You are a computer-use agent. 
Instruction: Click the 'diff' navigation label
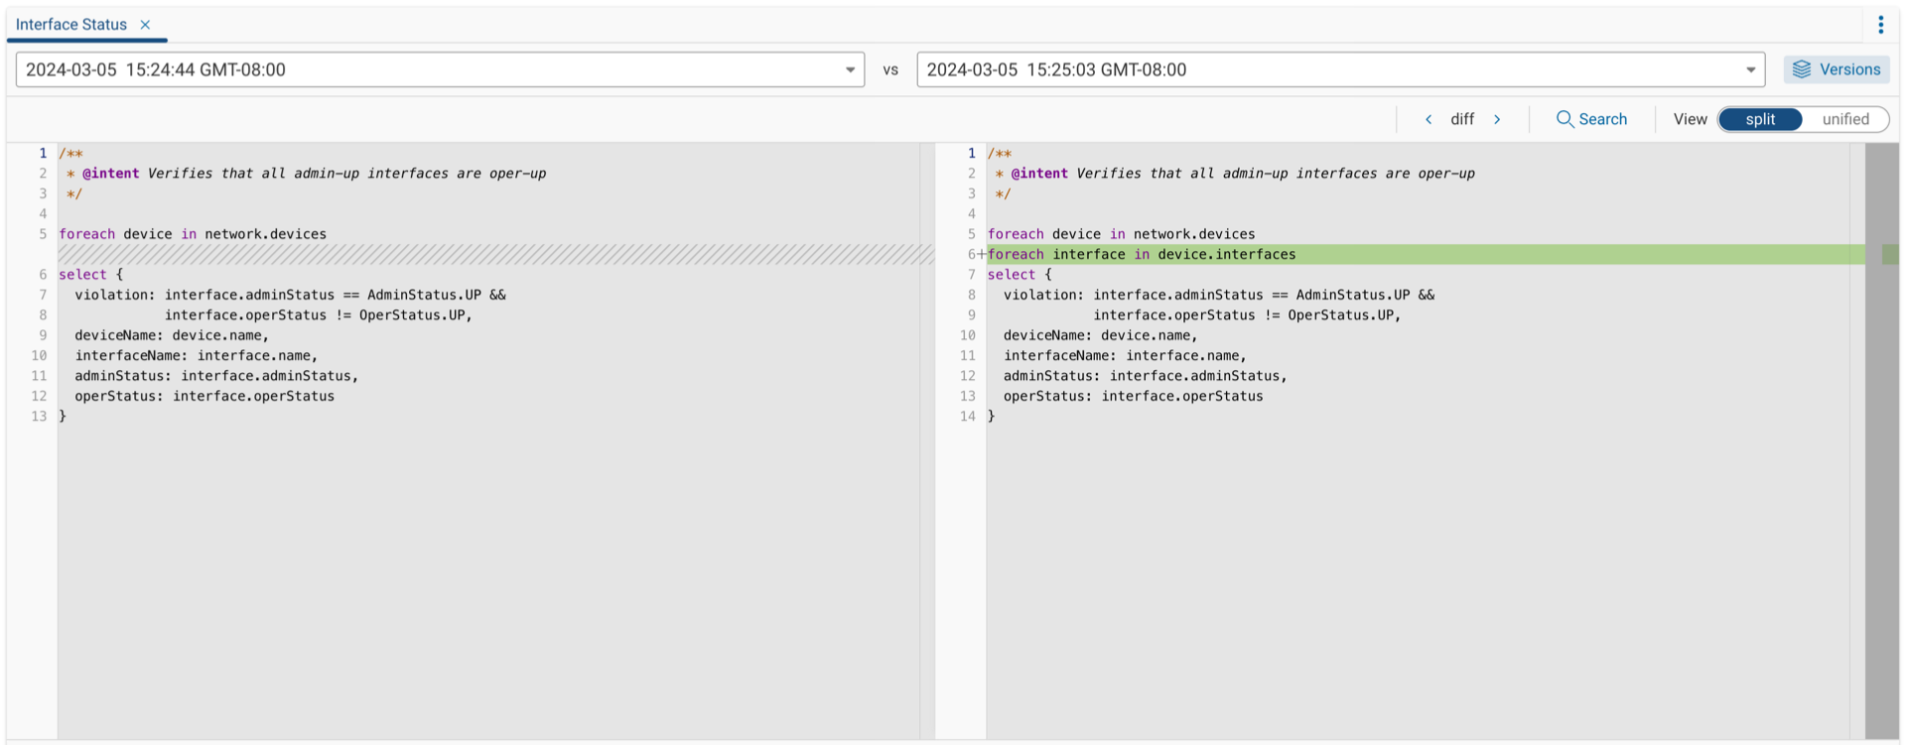click(1462, 119)
